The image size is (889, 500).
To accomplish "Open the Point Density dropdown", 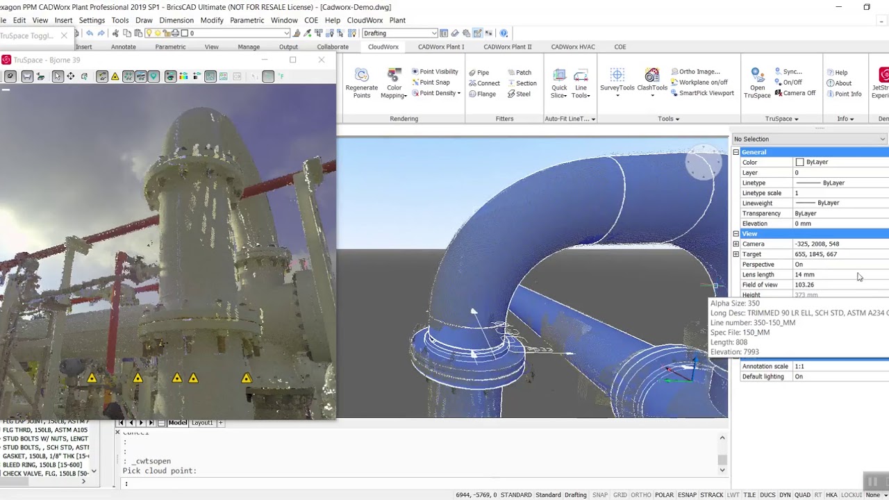I will (x=435, y=93).
